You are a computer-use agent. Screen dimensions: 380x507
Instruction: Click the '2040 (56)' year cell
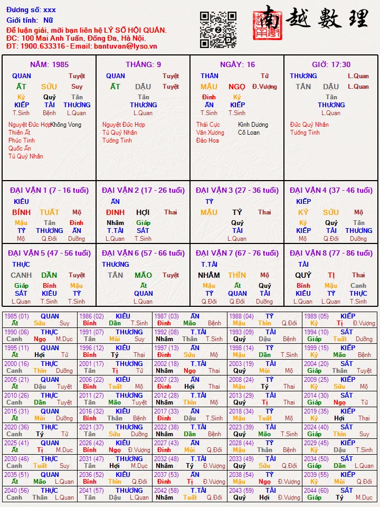[x=40, y=494]
